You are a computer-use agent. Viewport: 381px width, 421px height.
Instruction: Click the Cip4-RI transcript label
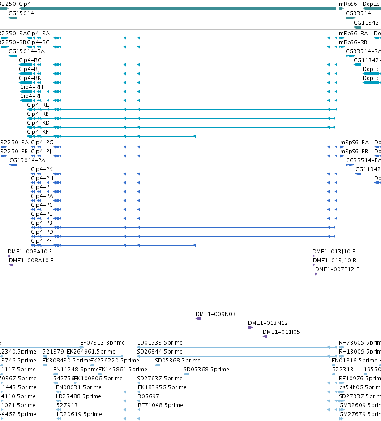(30, 96)
